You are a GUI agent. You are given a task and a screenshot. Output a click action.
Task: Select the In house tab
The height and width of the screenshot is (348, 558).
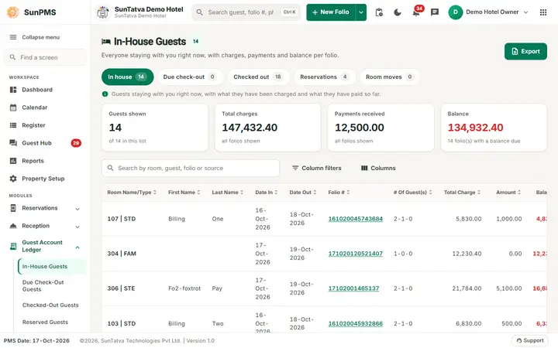coord(127,77)
